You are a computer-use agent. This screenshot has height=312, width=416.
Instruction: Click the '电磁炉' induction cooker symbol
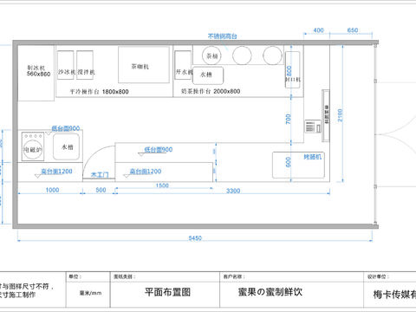[x=33, y=146]
